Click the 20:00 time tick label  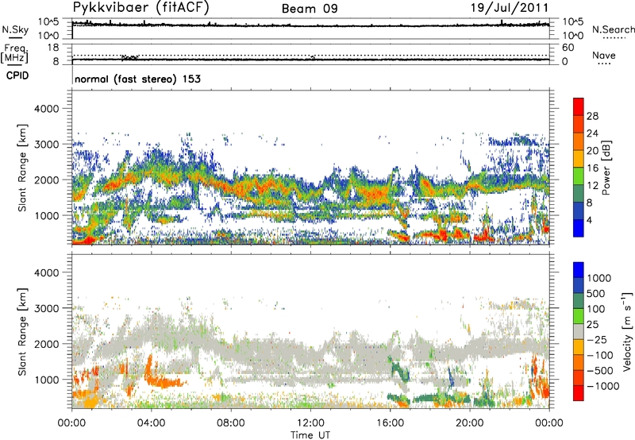click(469, 423)
